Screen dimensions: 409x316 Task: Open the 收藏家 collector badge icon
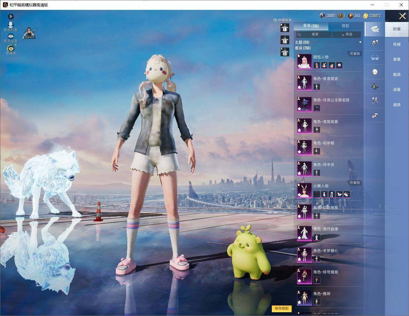pyautogui.click(x=11, y=48)
